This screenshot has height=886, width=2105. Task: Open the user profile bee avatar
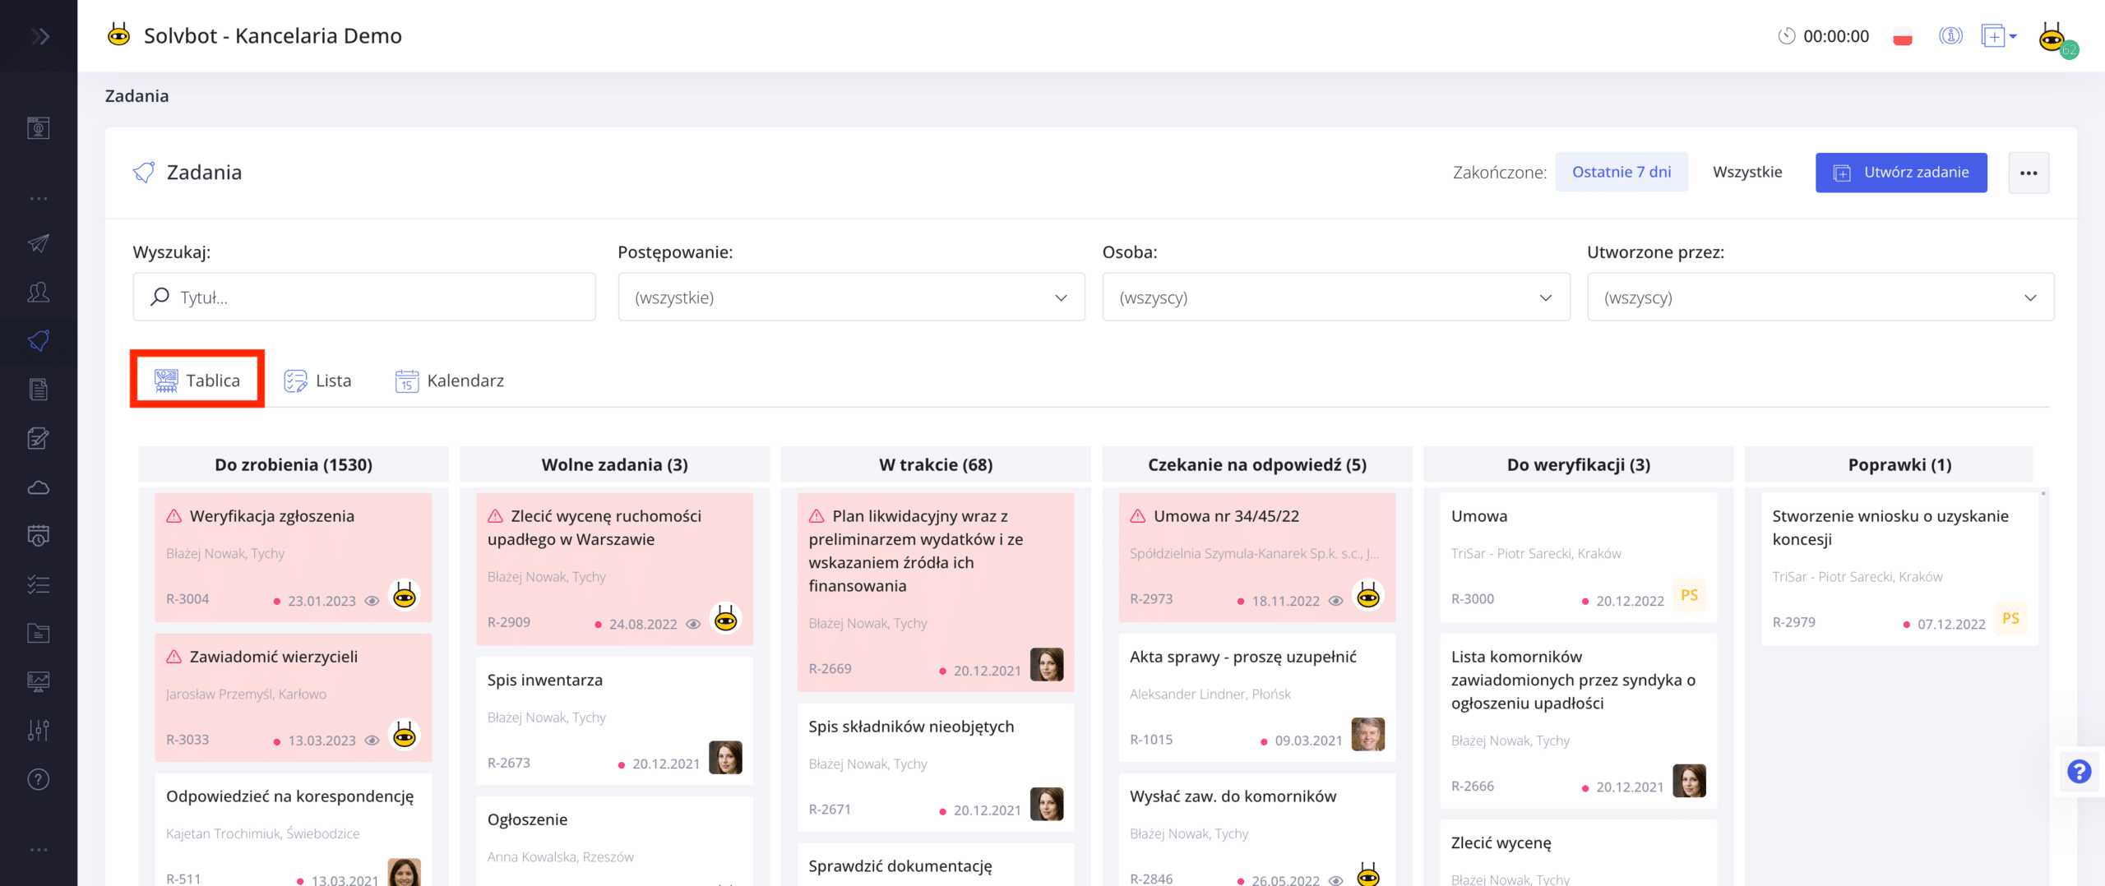coord(2053,38)
